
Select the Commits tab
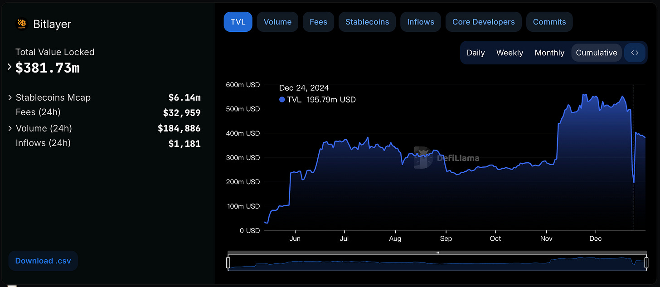point(549,22)
